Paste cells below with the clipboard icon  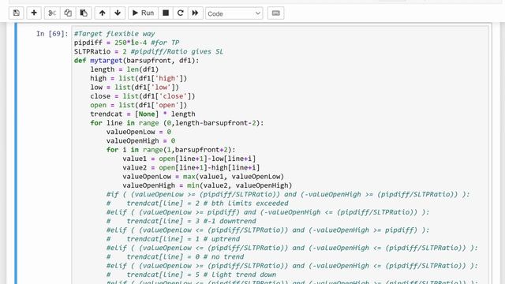coord(84,13)
